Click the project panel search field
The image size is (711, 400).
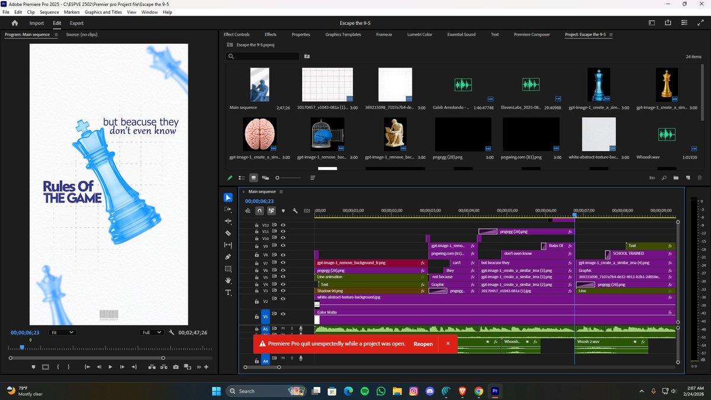point(263,56)
